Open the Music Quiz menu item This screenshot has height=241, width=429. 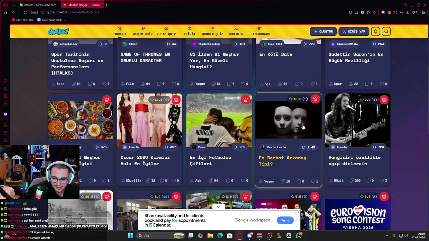(143, 31)
